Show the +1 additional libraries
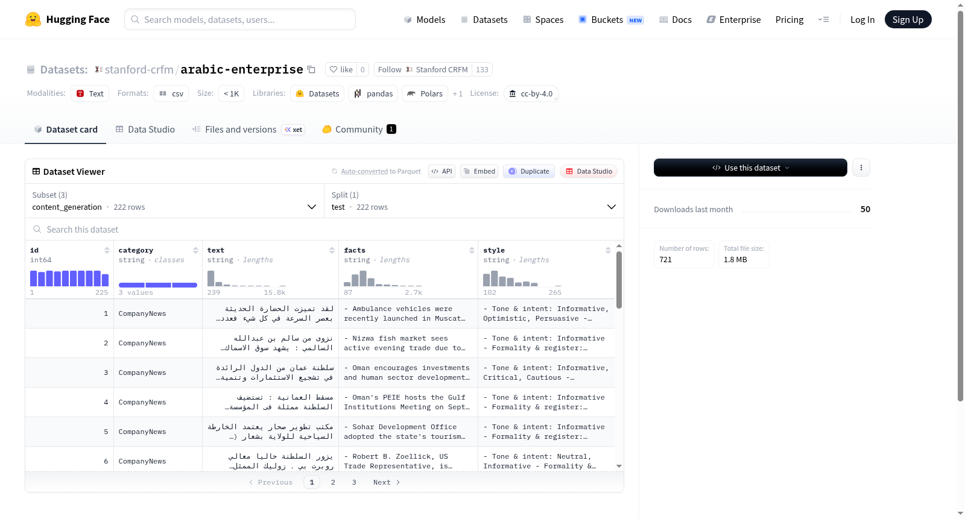 [458, 93]
